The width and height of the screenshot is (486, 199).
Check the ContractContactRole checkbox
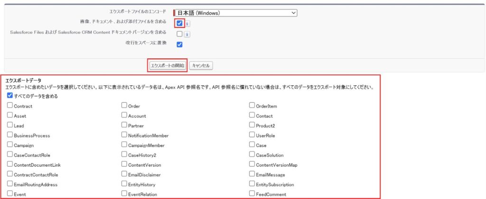click(10, 174)
